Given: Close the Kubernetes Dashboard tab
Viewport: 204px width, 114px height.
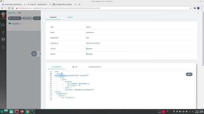Looking at the screenshot, I should click(25, 4).
